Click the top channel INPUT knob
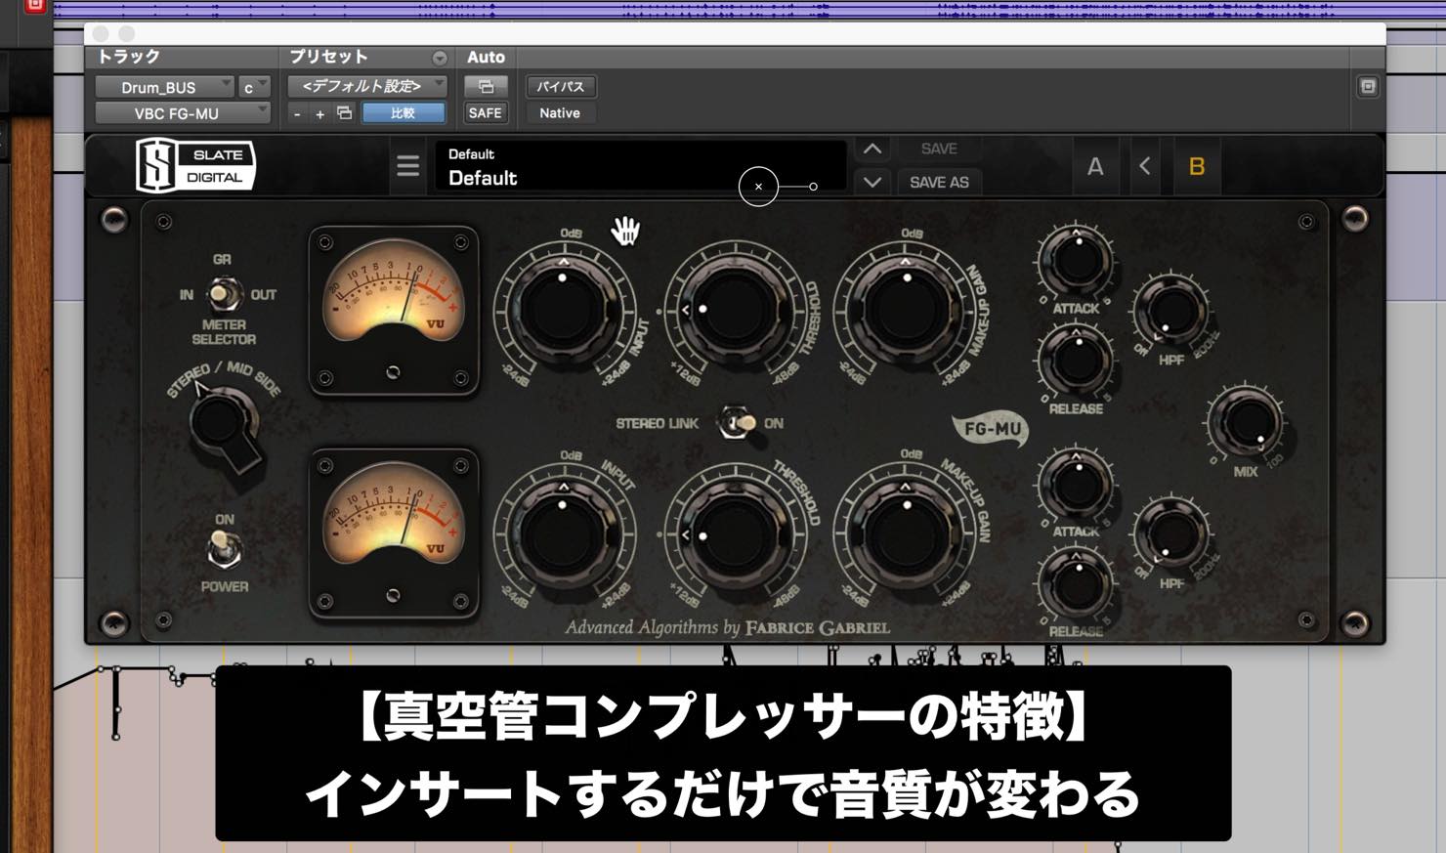Image resolution: width=1446 pixels, height=853 pixels. [x=563, y=309]
